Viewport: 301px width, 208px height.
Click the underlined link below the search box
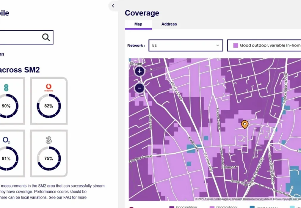tap(2, 54)
